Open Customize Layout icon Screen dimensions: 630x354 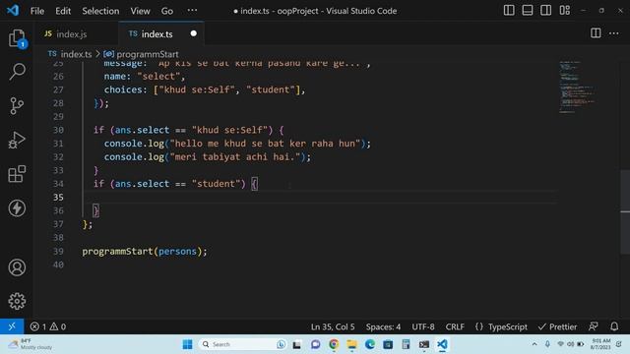point(564,11)
